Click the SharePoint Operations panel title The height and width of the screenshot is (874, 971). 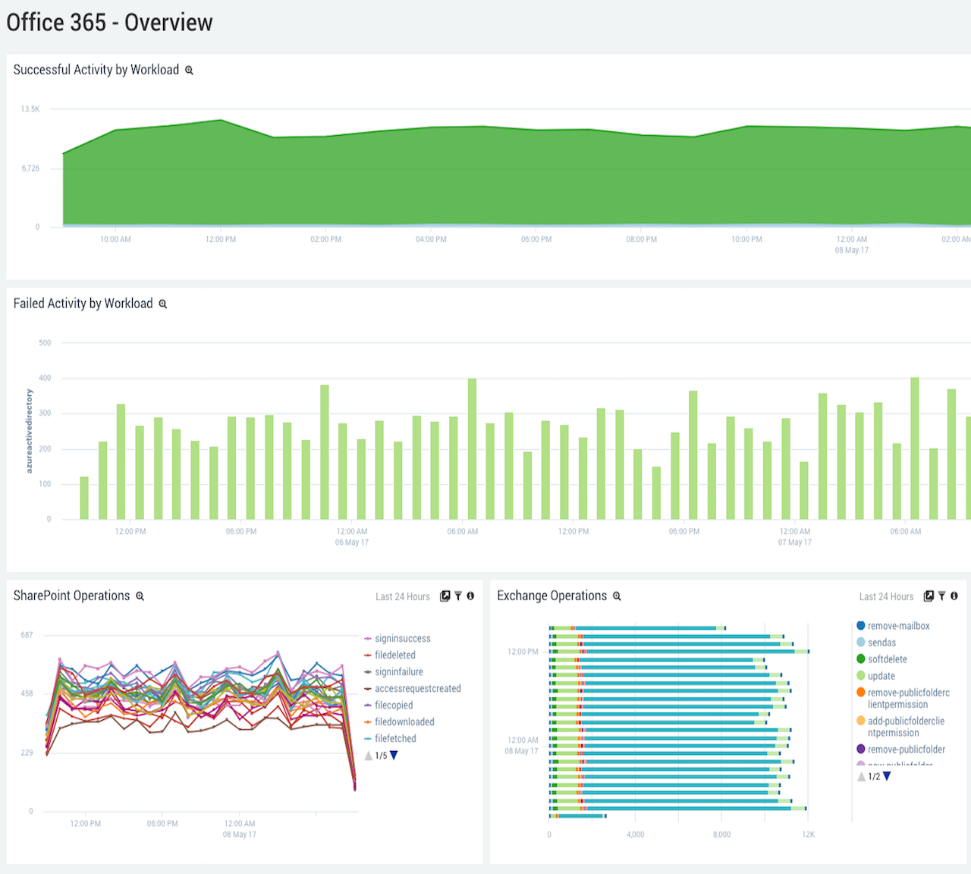click(71, 596)
